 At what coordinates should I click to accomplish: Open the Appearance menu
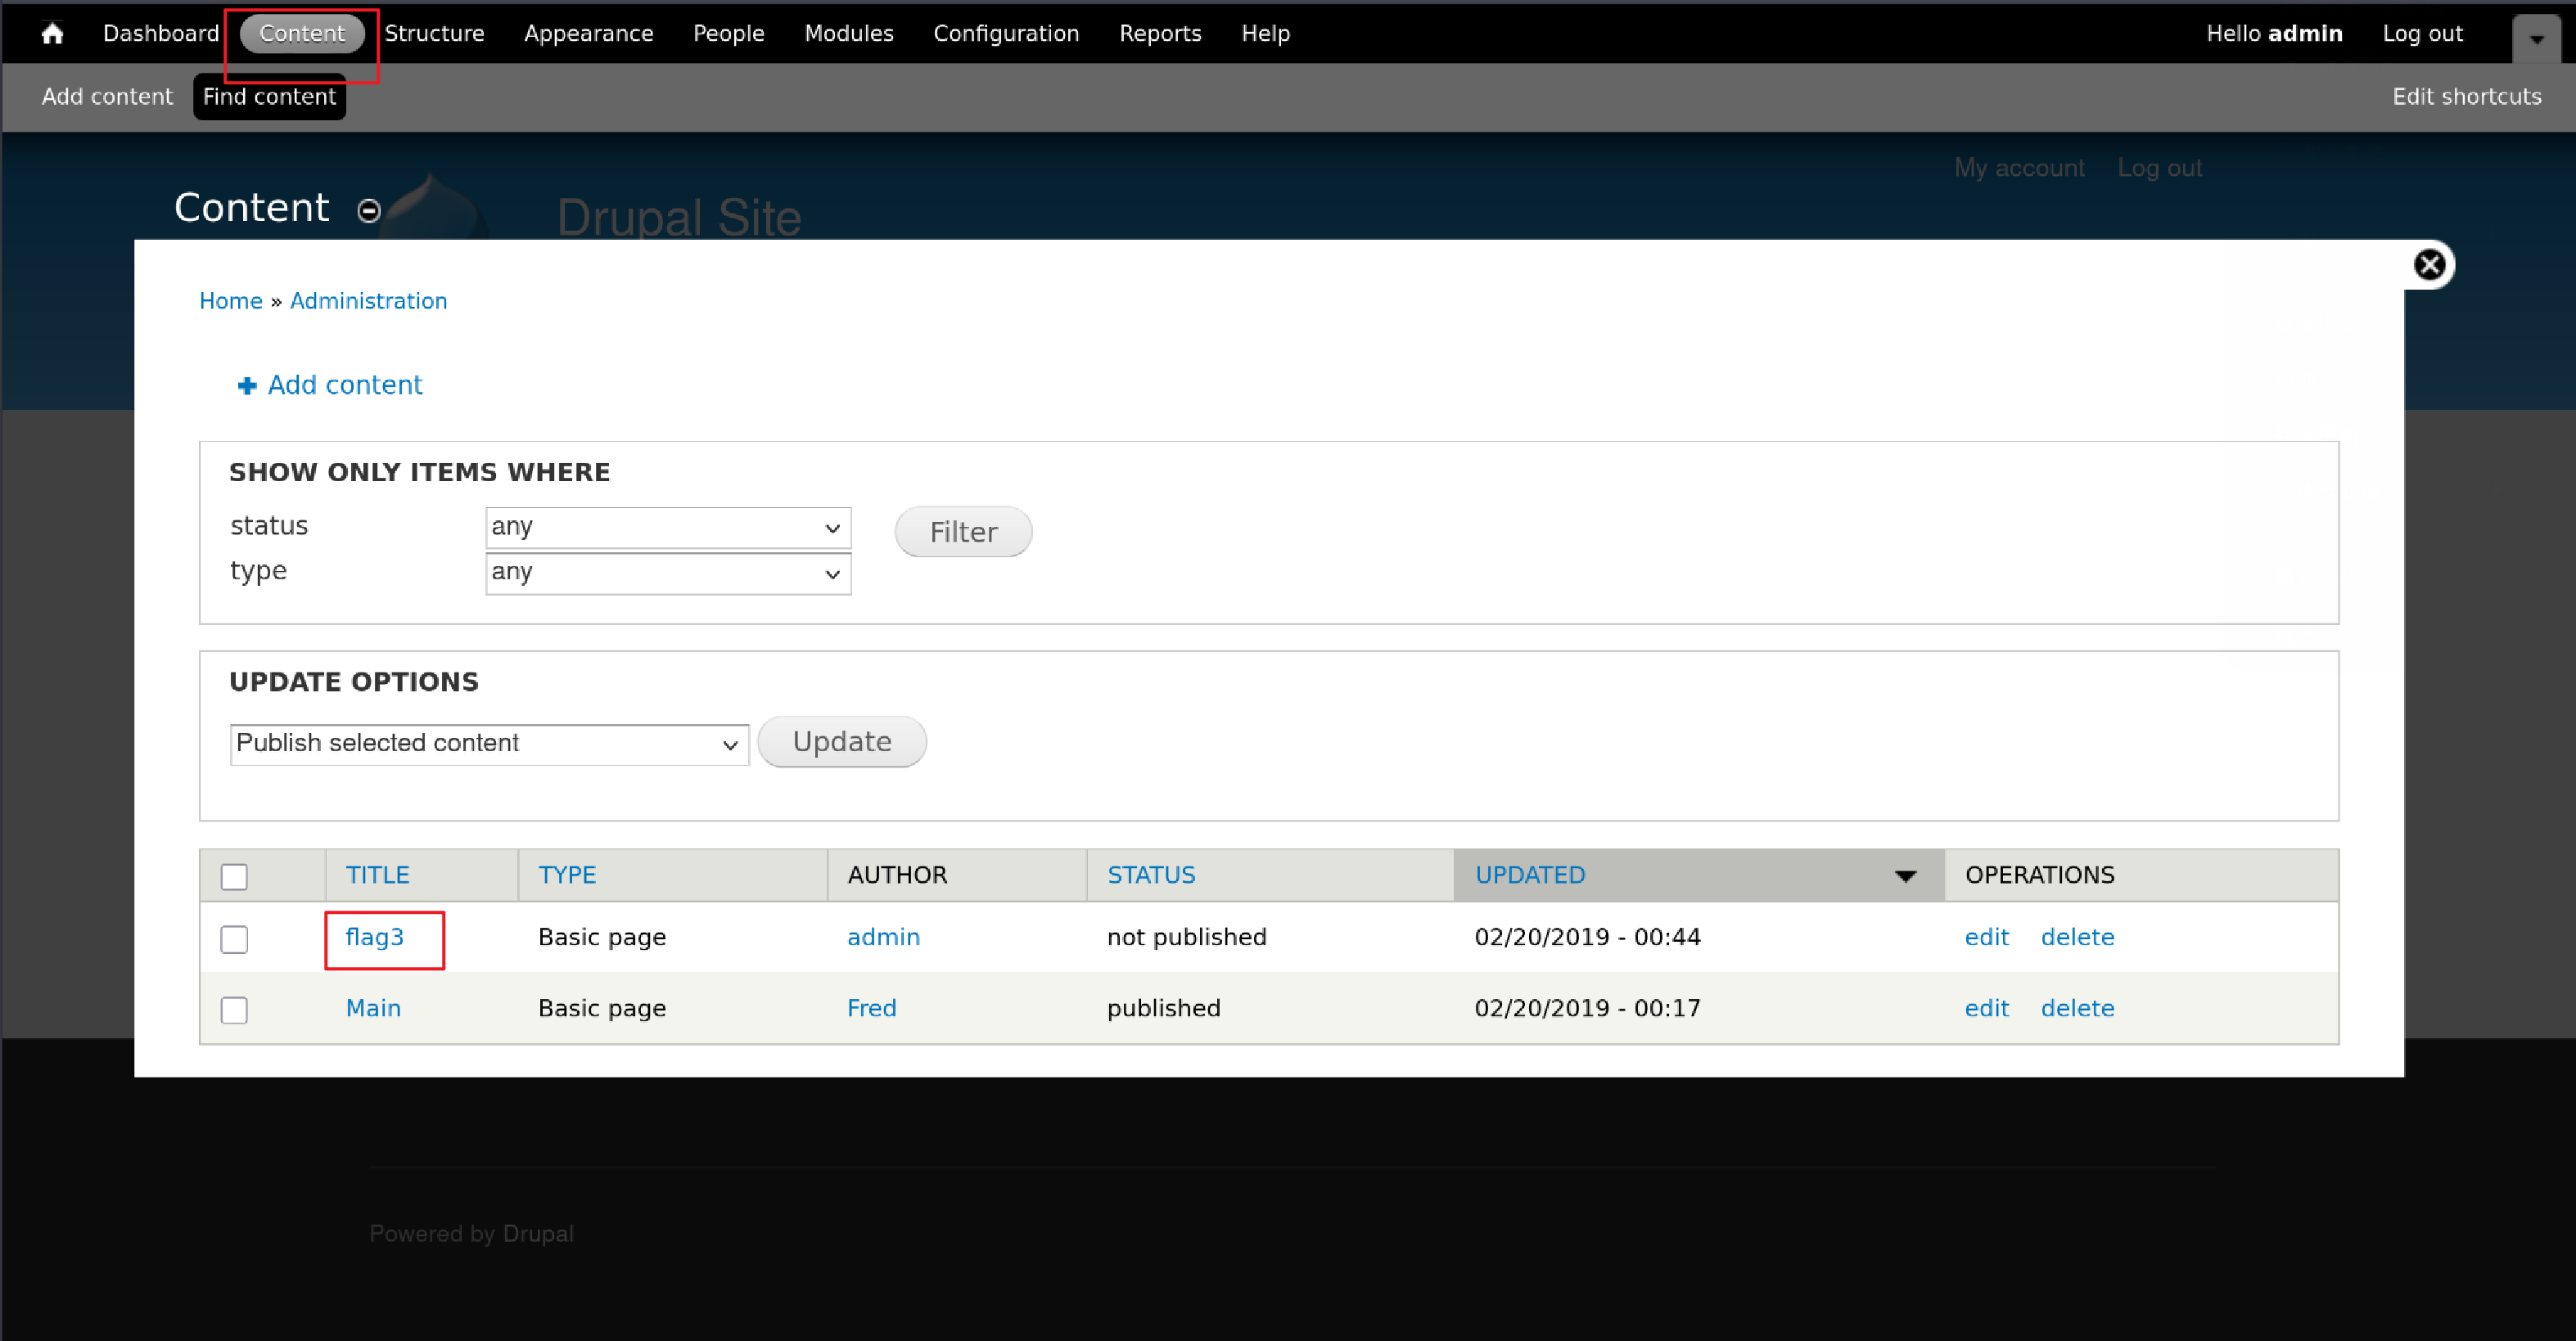point(589,34)
